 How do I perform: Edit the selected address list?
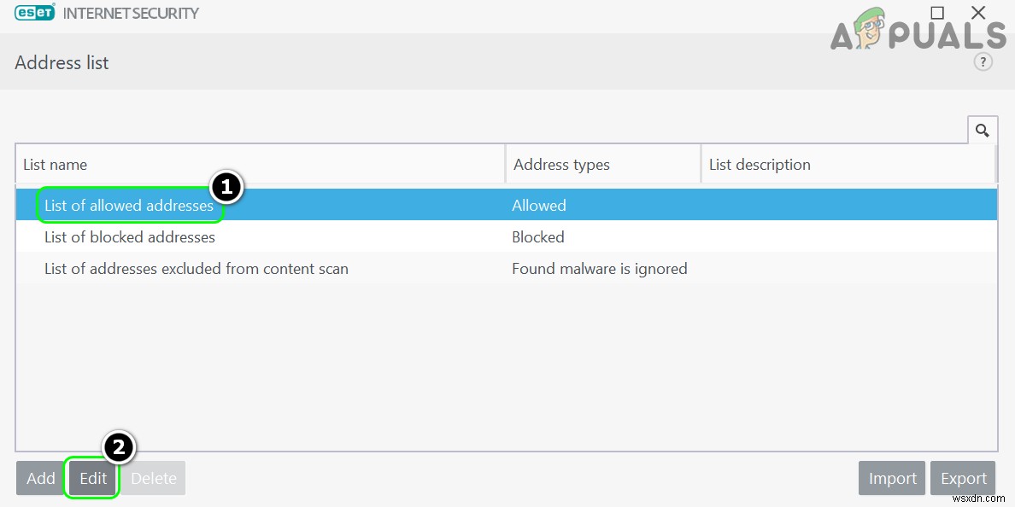point(91,478)
